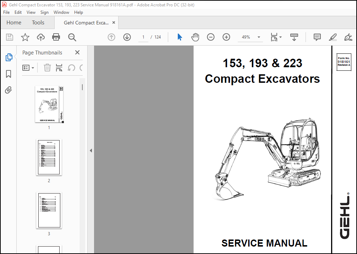Click the 'Form No. 918161' box
357x254 pixels.
[344, 62]
